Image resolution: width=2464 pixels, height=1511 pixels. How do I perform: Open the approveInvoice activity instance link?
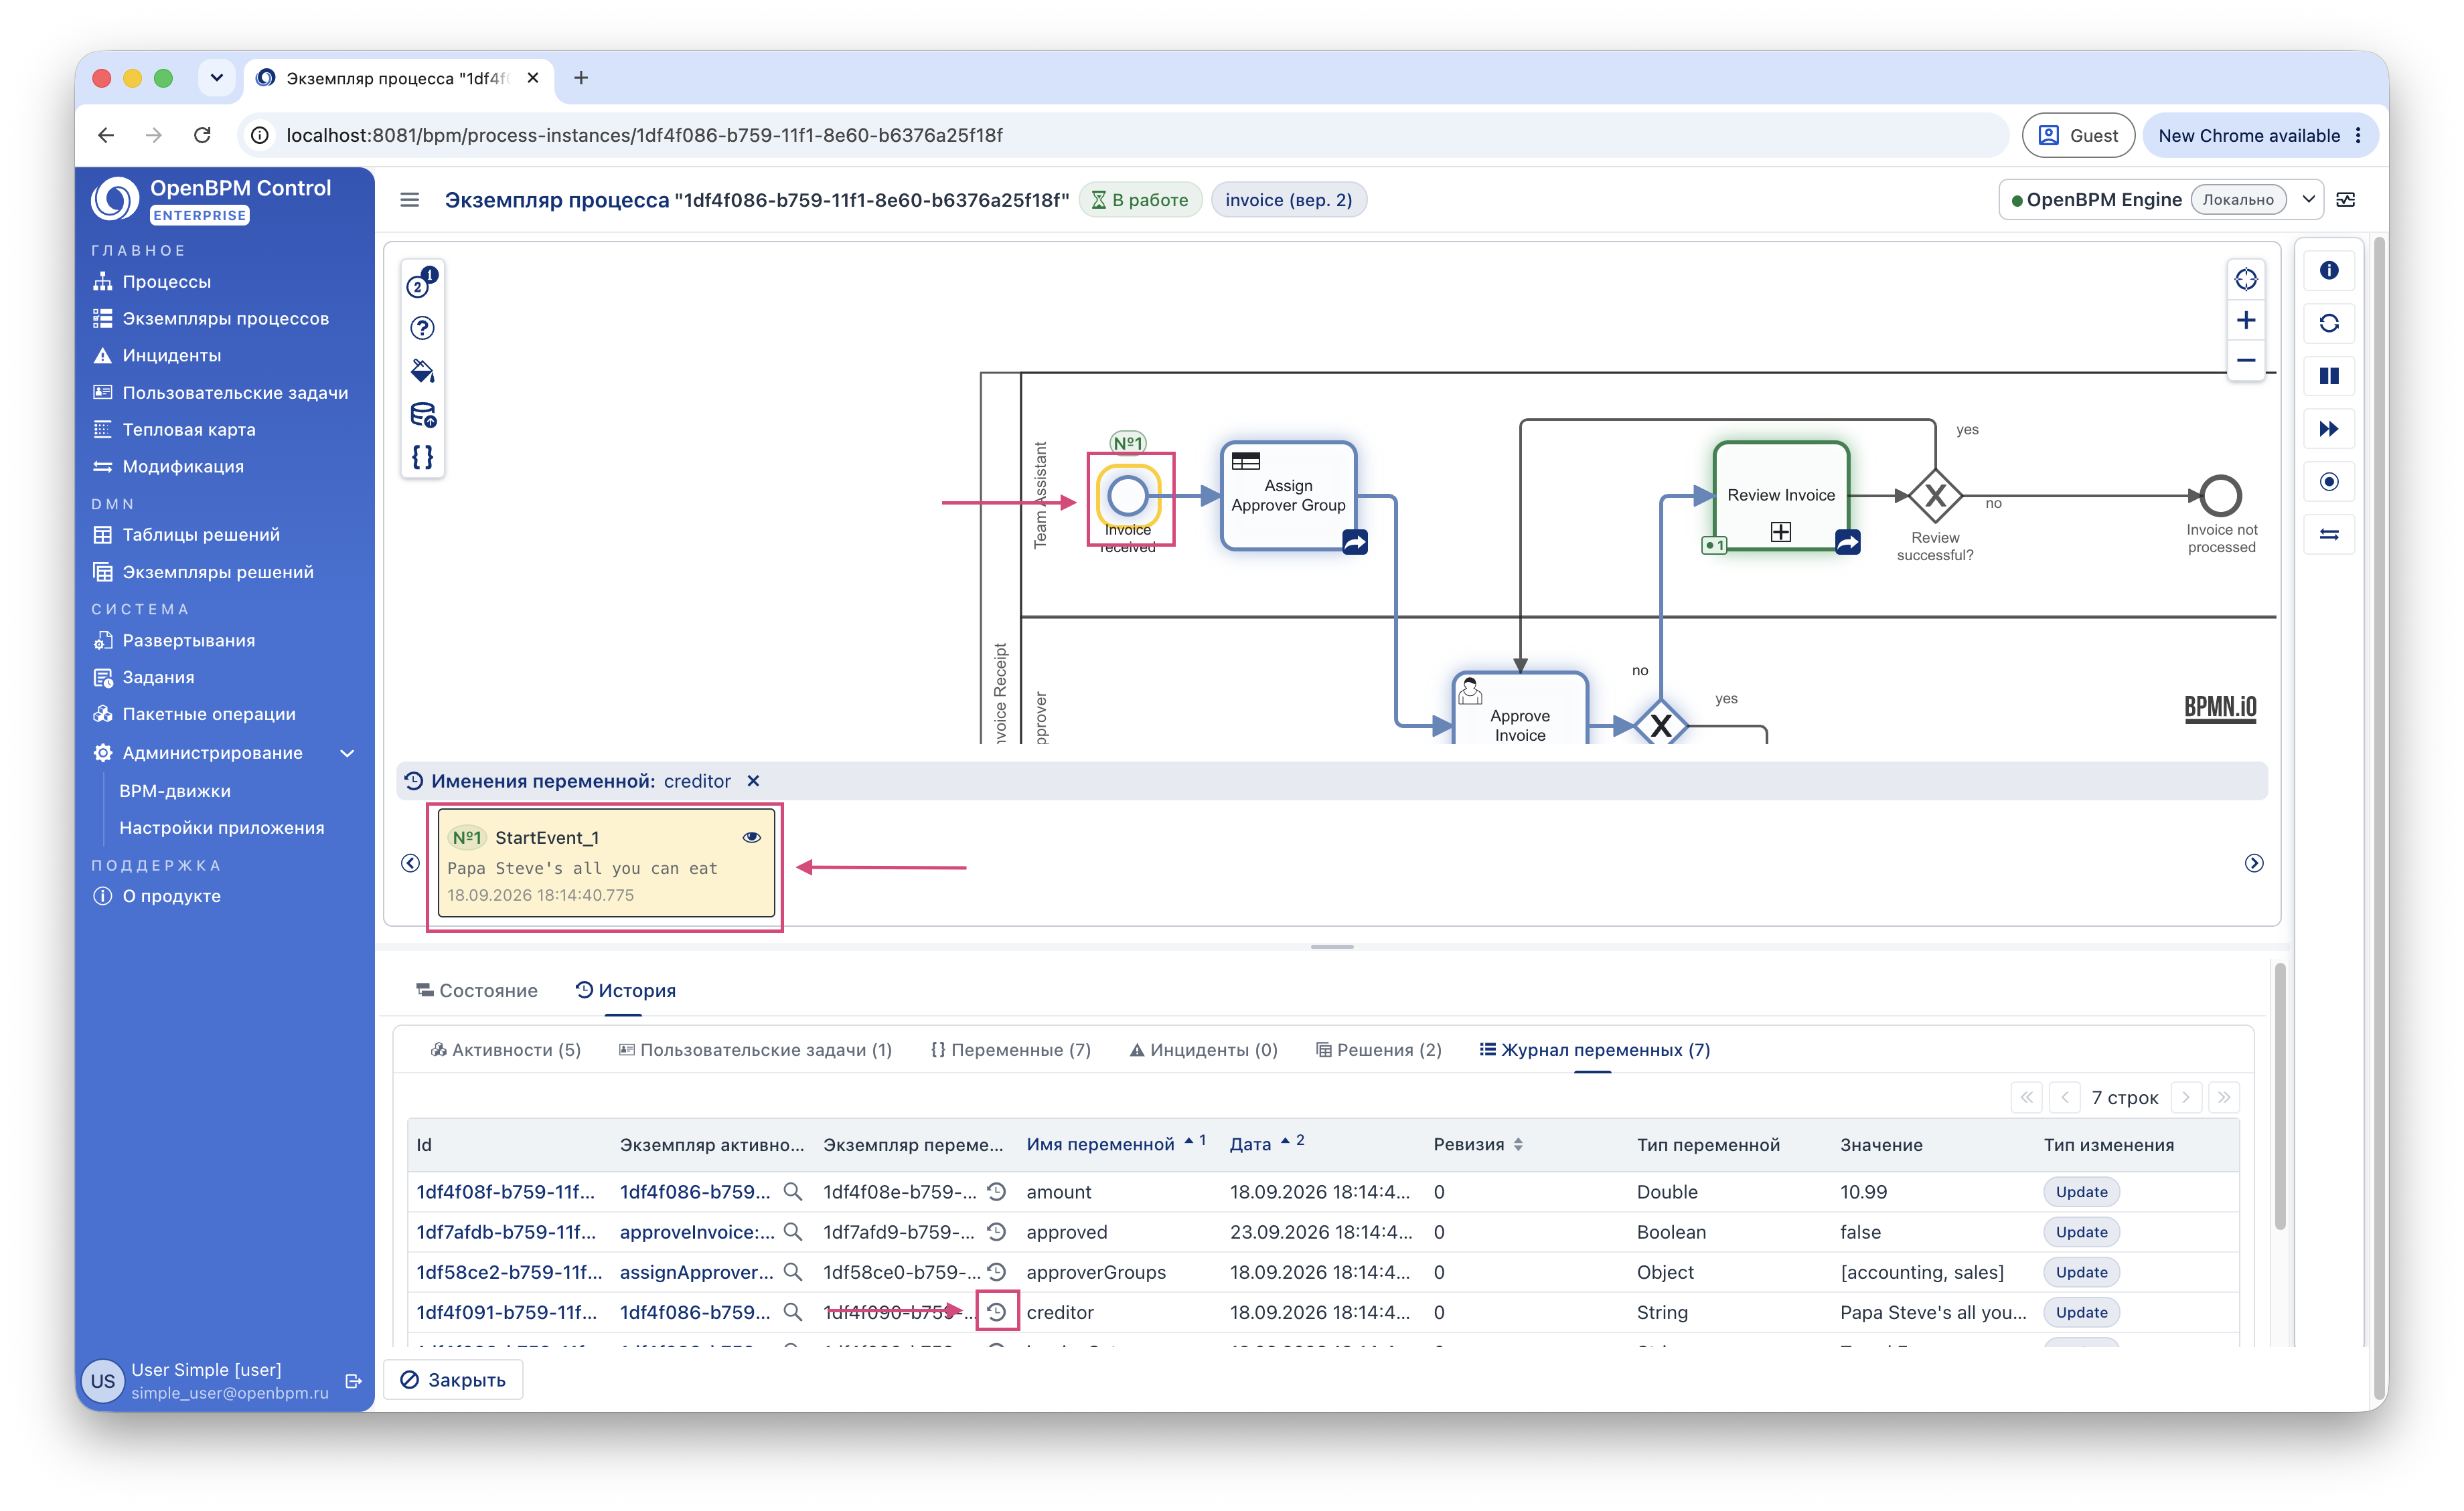[697, 1232]
